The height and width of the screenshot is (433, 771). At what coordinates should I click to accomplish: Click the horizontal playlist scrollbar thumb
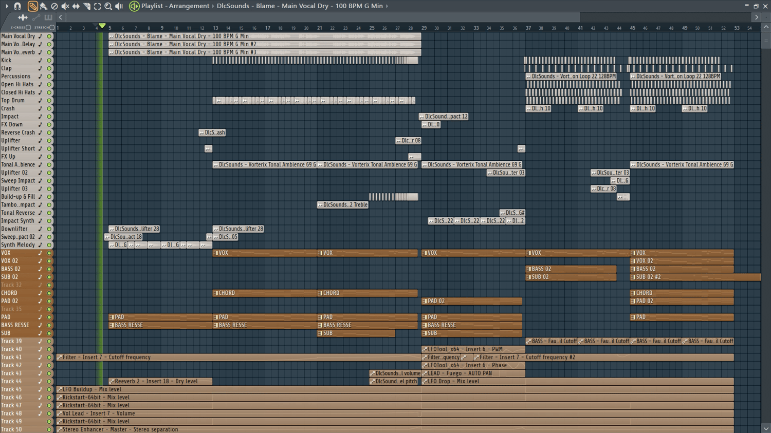point(323,17)
